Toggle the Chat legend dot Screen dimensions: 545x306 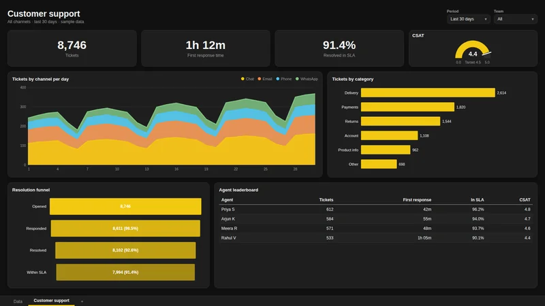[x=243, y=79]
